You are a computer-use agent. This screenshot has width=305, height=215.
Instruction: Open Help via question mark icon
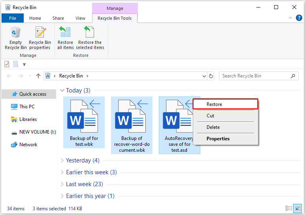(x=299, y=18)
